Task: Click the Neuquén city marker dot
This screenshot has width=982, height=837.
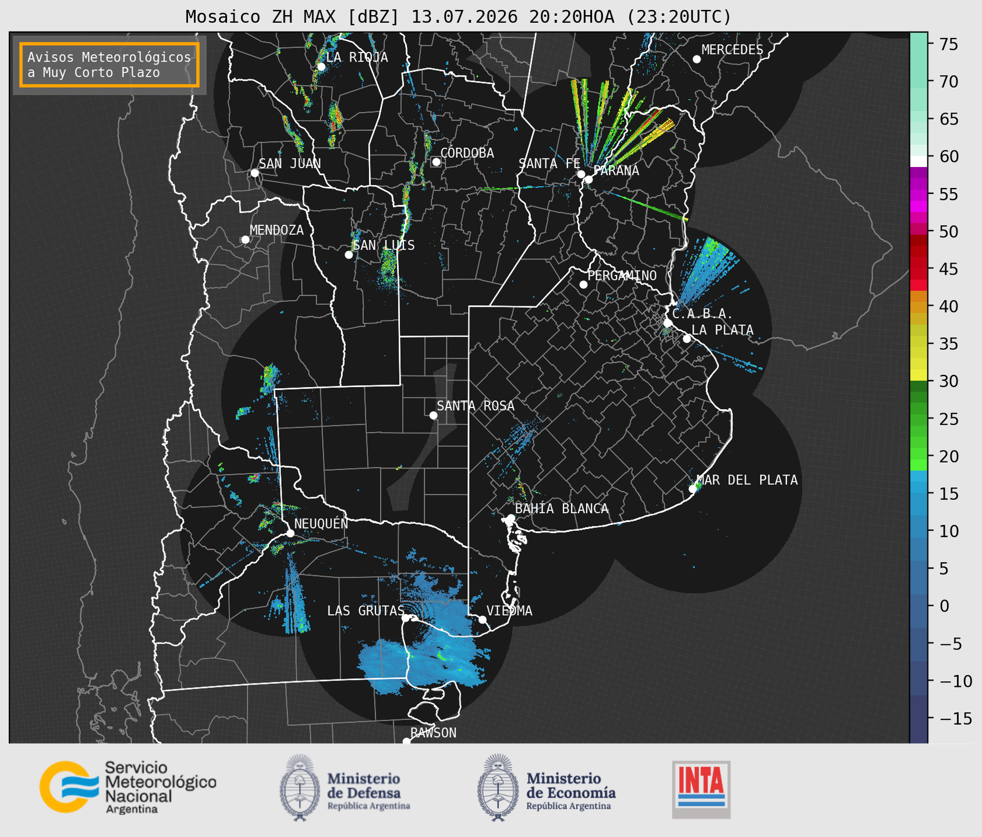Action: tap(290, 533)
